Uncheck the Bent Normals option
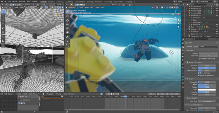The height and width of the screenshot is (113, 219). coord(199,73)
